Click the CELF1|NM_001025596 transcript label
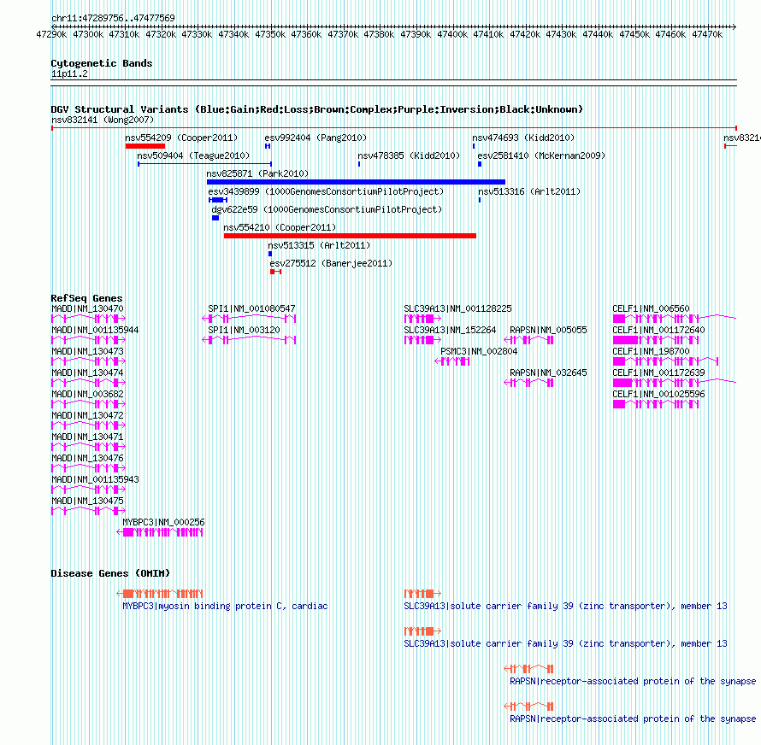Viewport: 761px width, 745px height. click(658, 394)
